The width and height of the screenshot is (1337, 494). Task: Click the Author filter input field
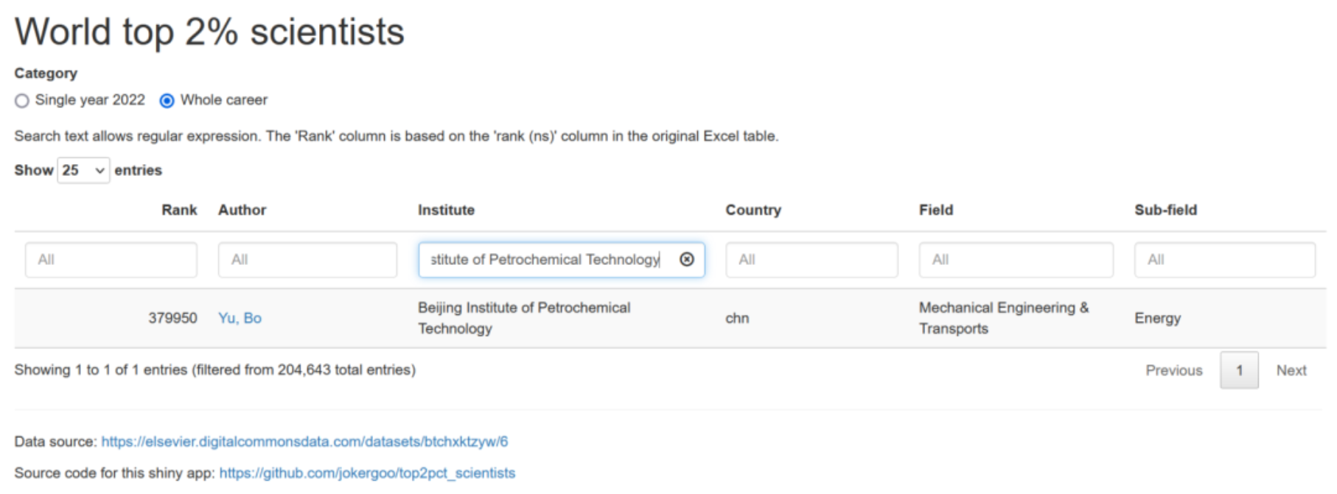click(x=307, y=260)
